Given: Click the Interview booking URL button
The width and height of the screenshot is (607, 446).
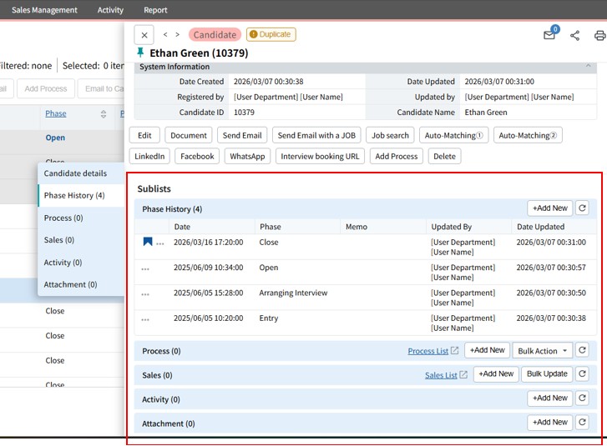Looking at the screenshot, I should click(x=320, y=156).
